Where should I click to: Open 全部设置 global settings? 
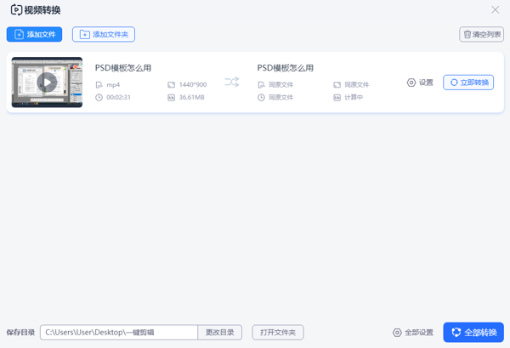pyautogui.click(x=413, y=333)
